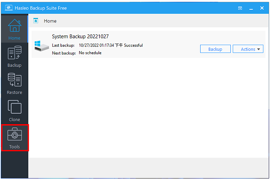Open the Restore section in sidebar
Screen dimensions: 271x180
pyautogui.click(x=14, y=83)
